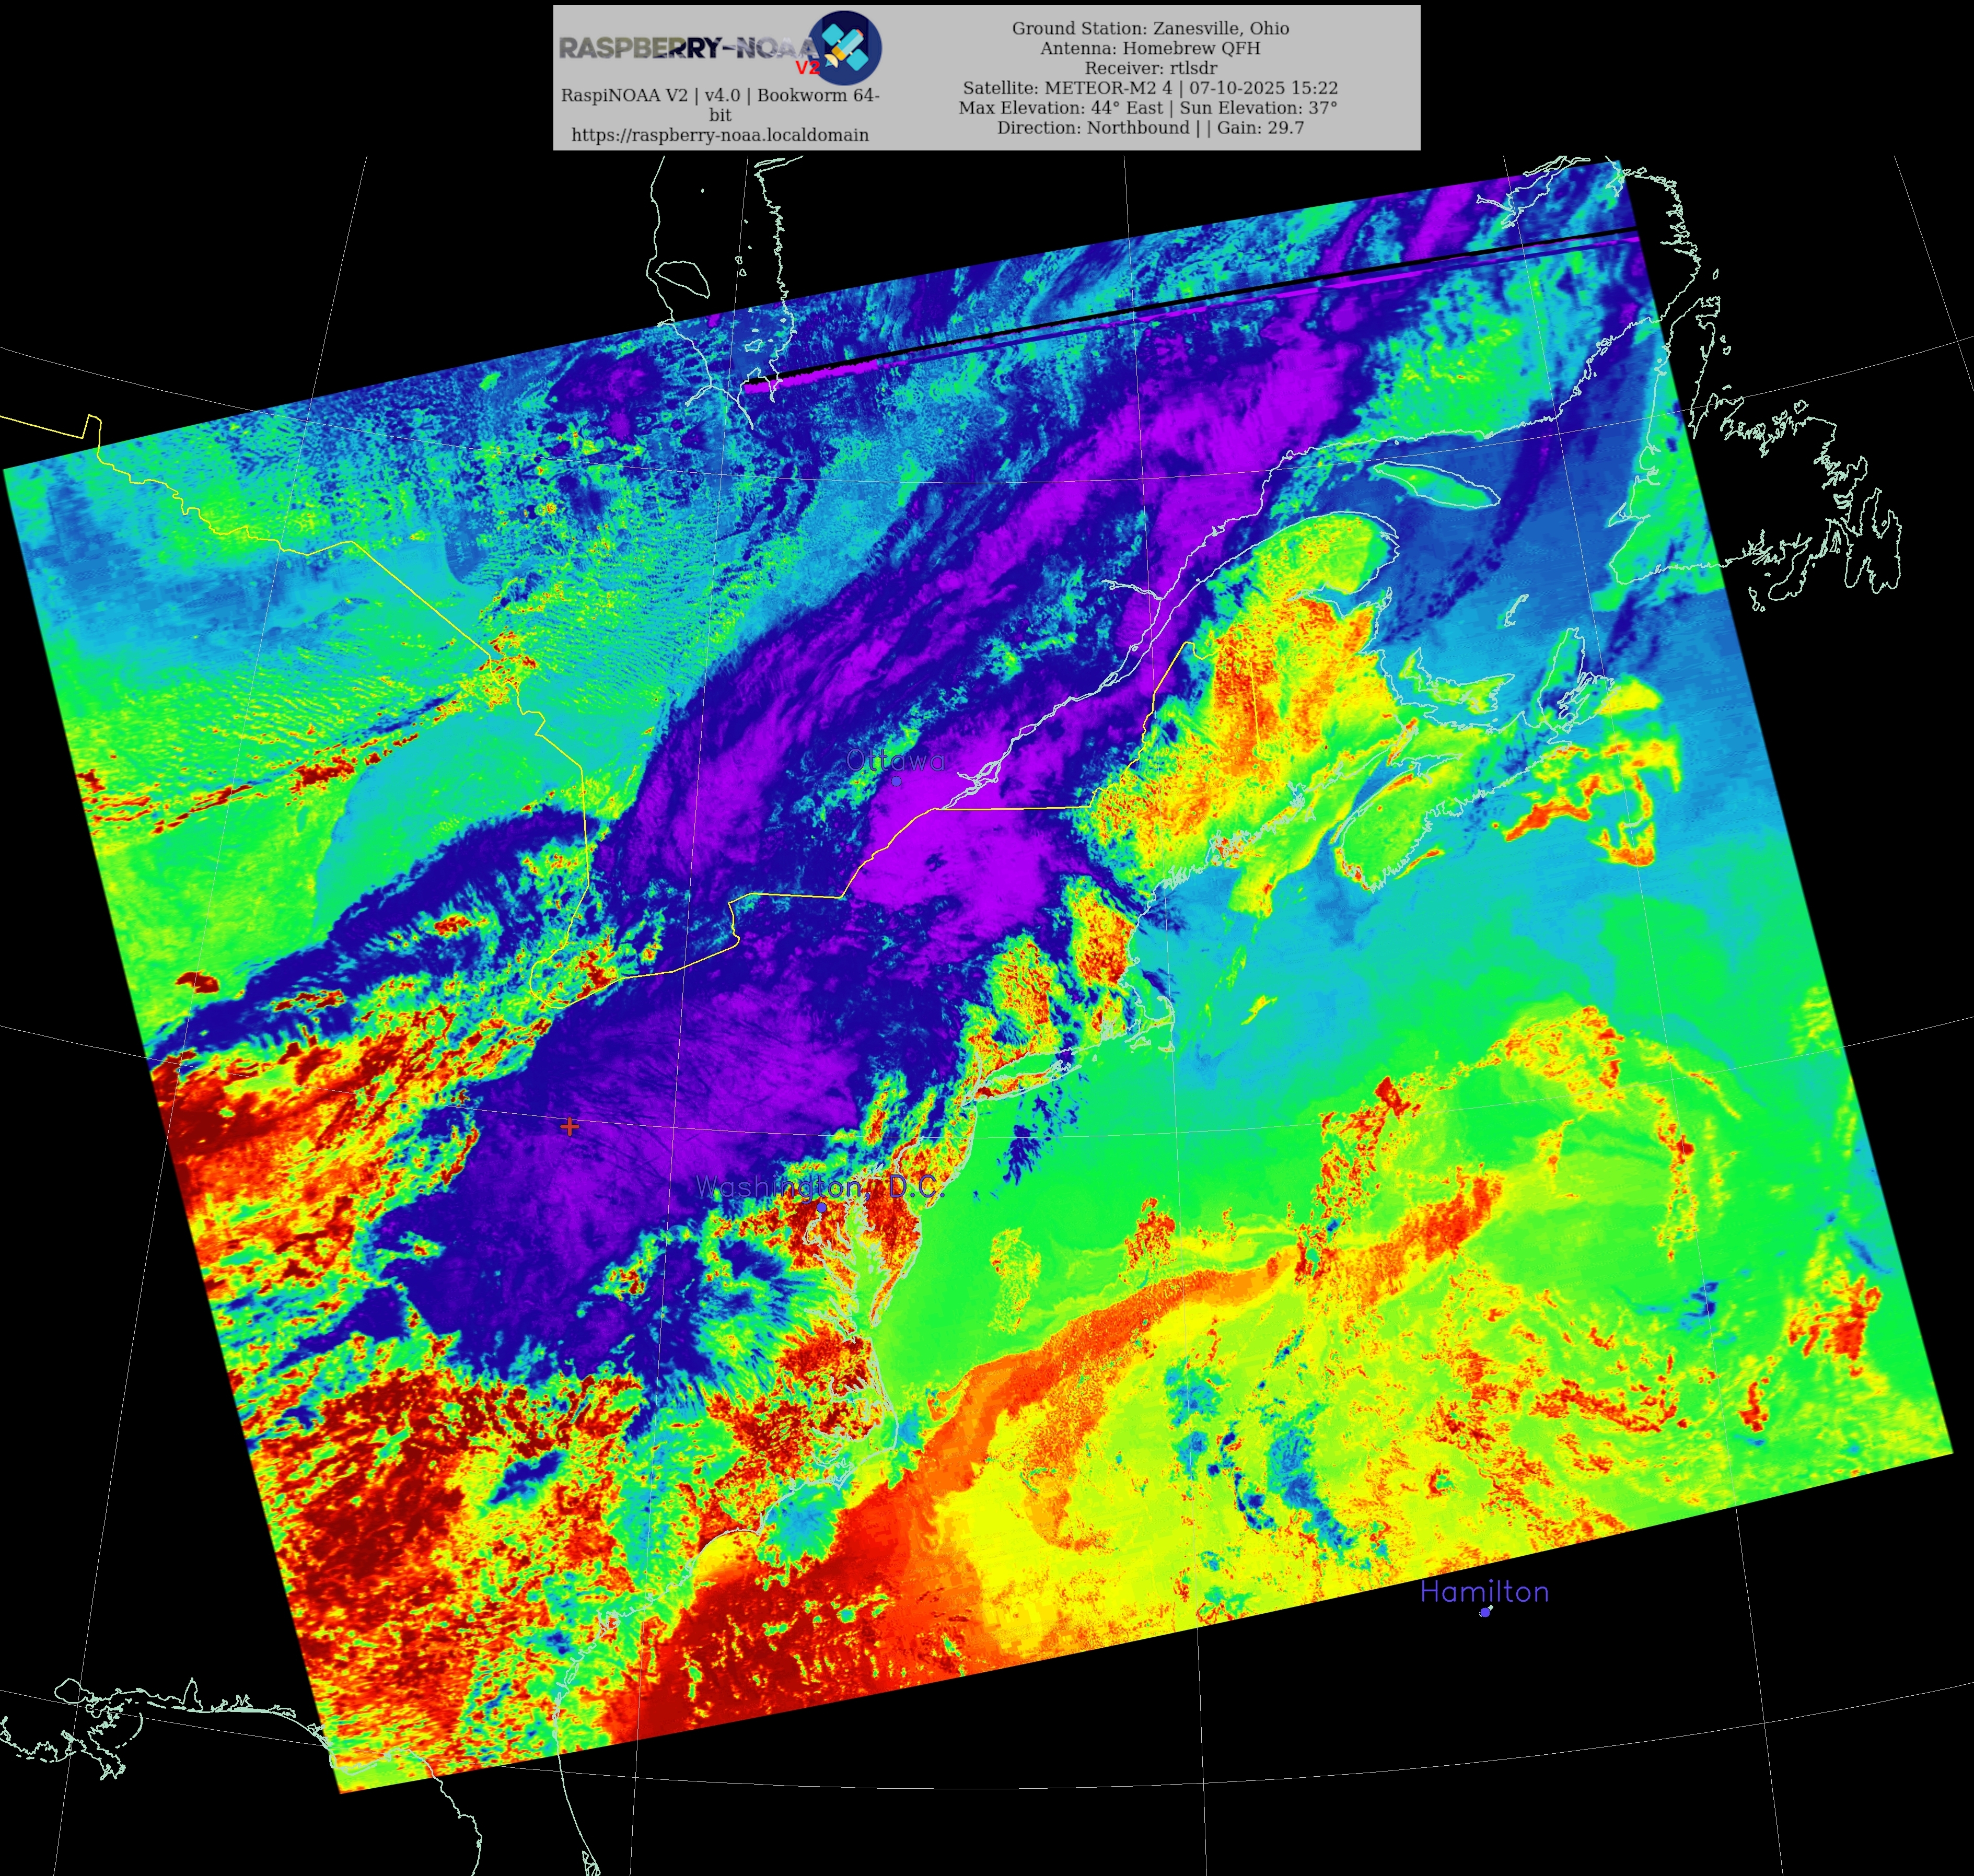Click the red V2 badge on the logo
The height and width of the screenshot is (1876, 1974).
[807, 68]
